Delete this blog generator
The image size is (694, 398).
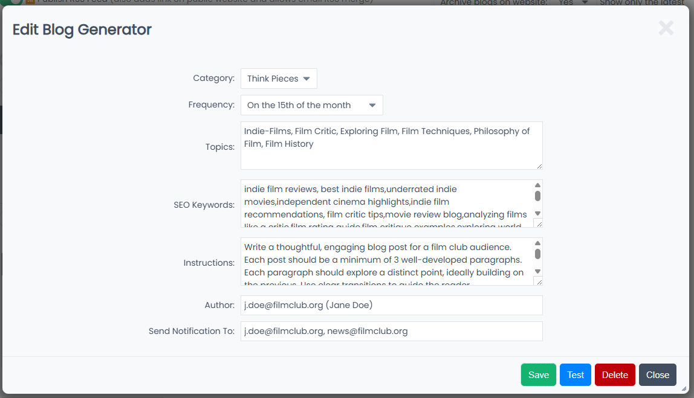615,375
